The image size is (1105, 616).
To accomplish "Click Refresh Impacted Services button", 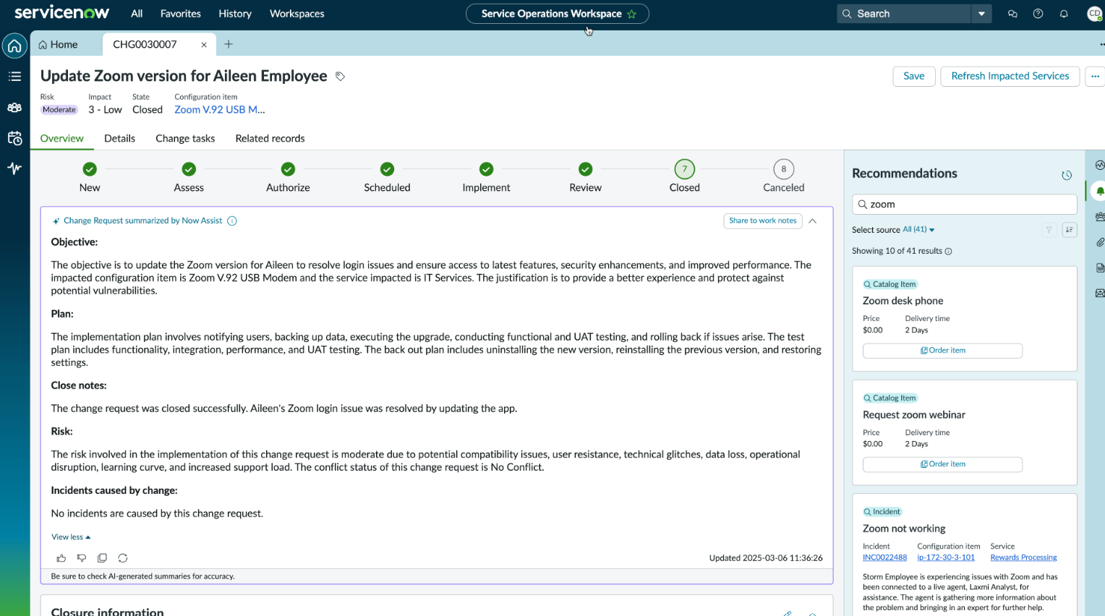I will 1010,77.
